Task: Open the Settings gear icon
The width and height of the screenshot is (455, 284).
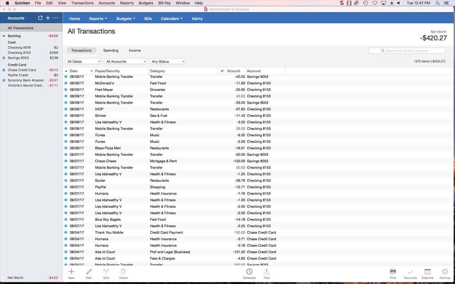Action: 445,272
